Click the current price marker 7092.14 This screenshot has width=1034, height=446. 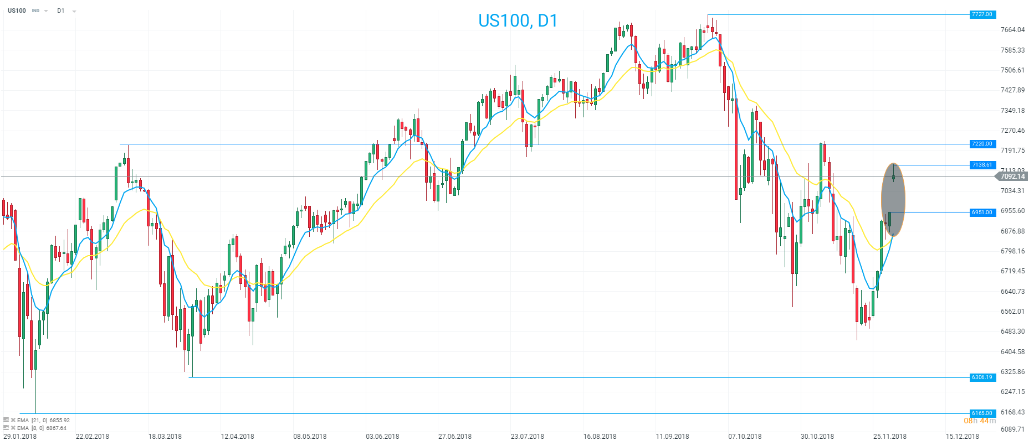1012,177
